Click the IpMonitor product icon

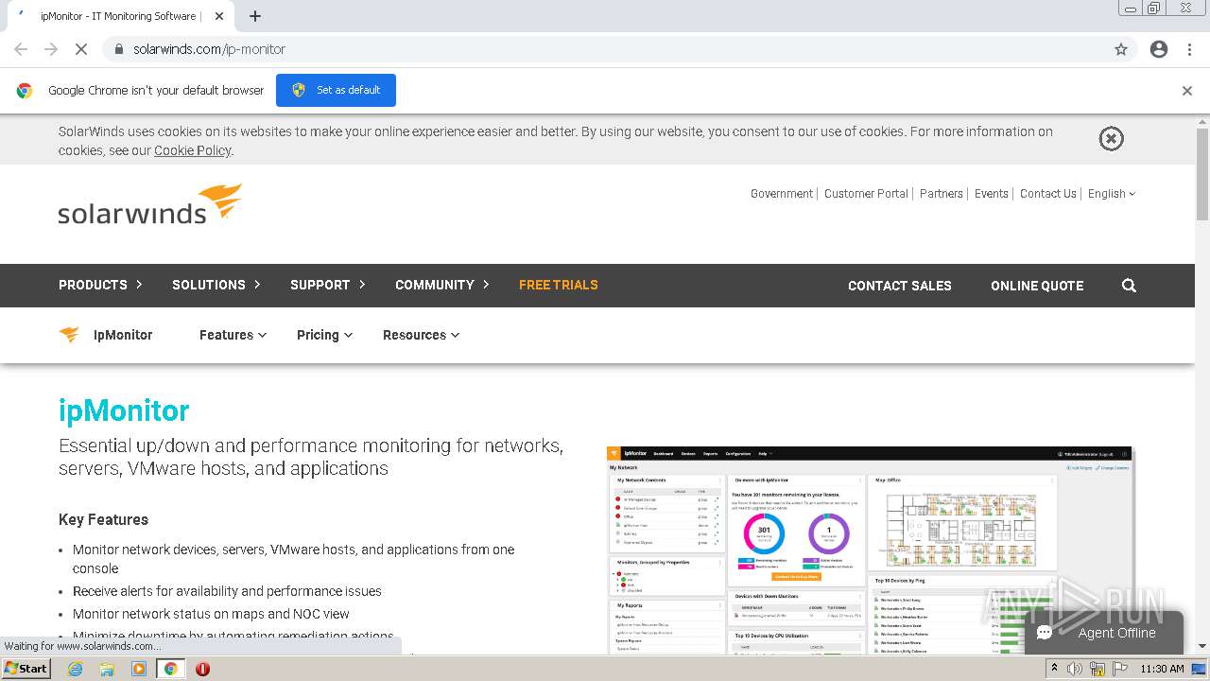coord(69,335)
